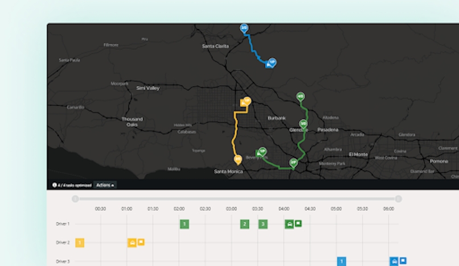Select Driver 1 task 2 block
The image size is (459, 266).
245,224
